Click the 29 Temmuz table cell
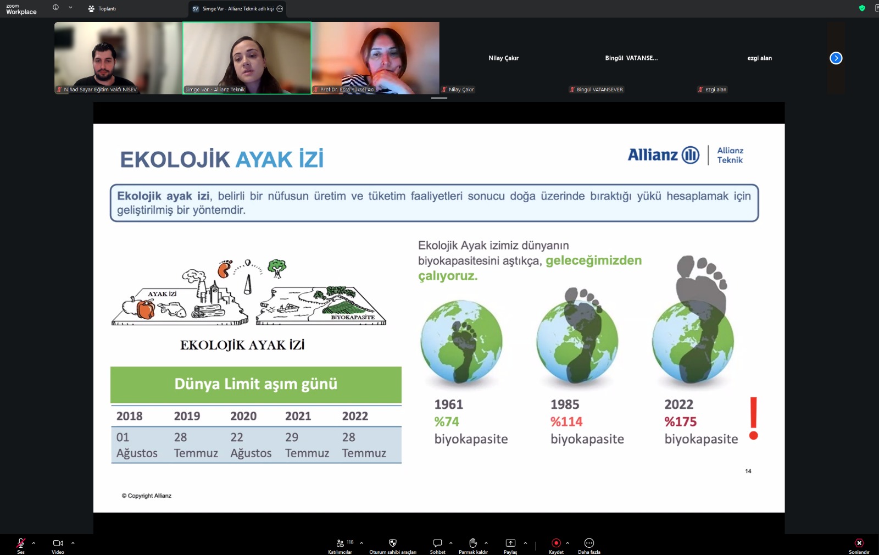879x555 pixels. tap(307, 445)
